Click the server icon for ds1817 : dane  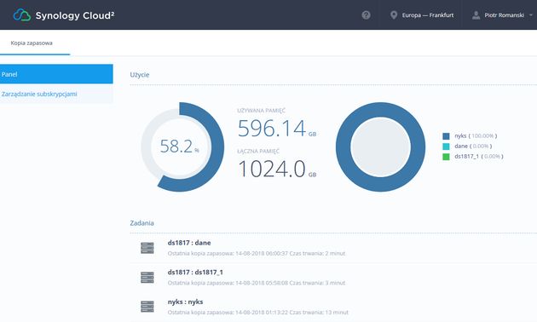147,248
